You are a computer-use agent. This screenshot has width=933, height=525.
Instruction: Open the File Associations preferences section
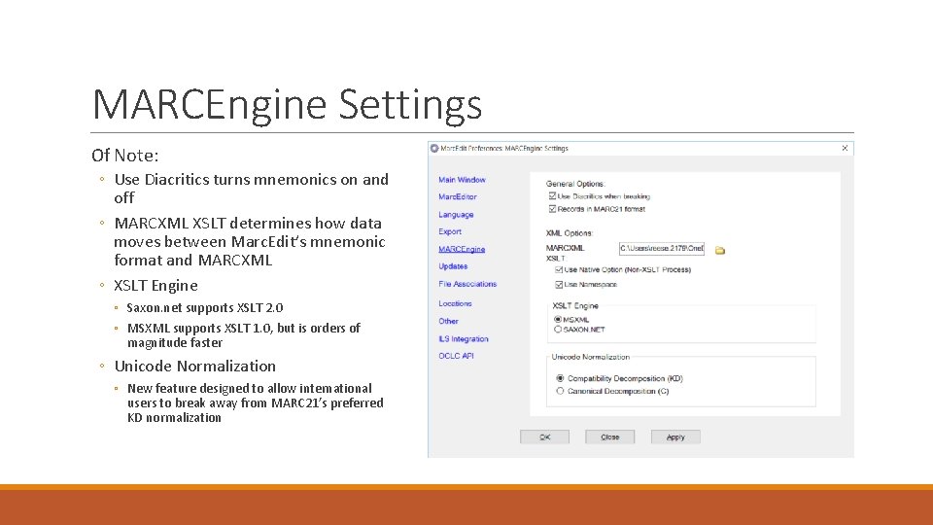click(467, 284)
